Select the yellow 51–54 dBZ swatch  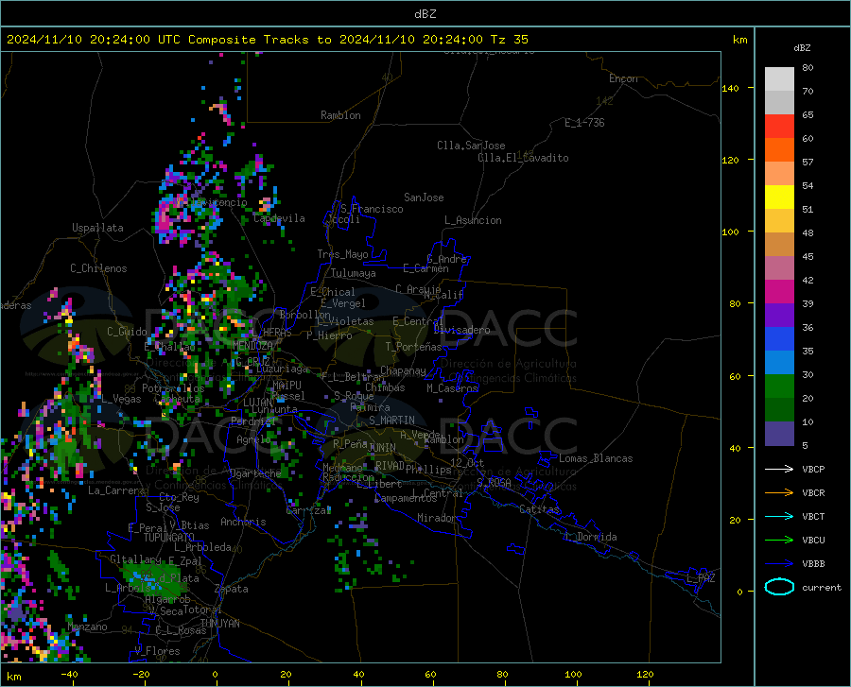779,198
